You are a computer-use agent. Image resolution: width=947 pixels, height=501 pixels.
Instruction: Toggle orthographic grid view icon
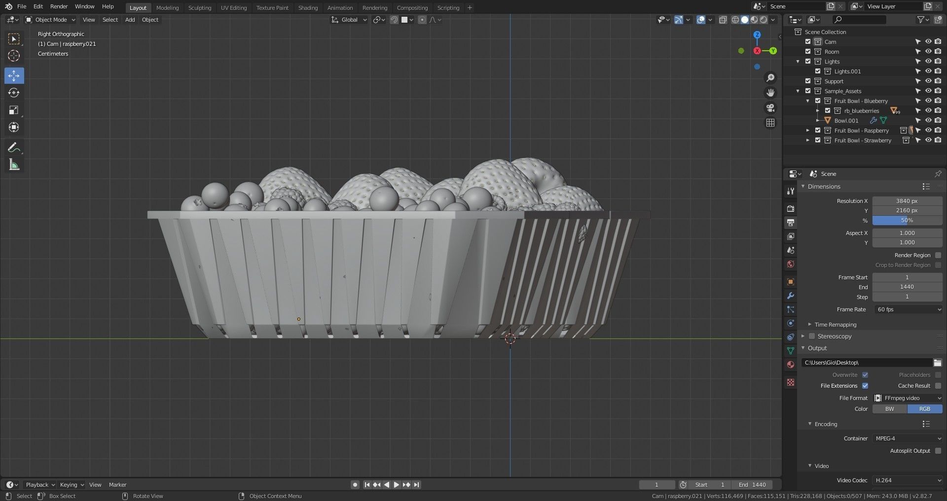click(770, 123)
